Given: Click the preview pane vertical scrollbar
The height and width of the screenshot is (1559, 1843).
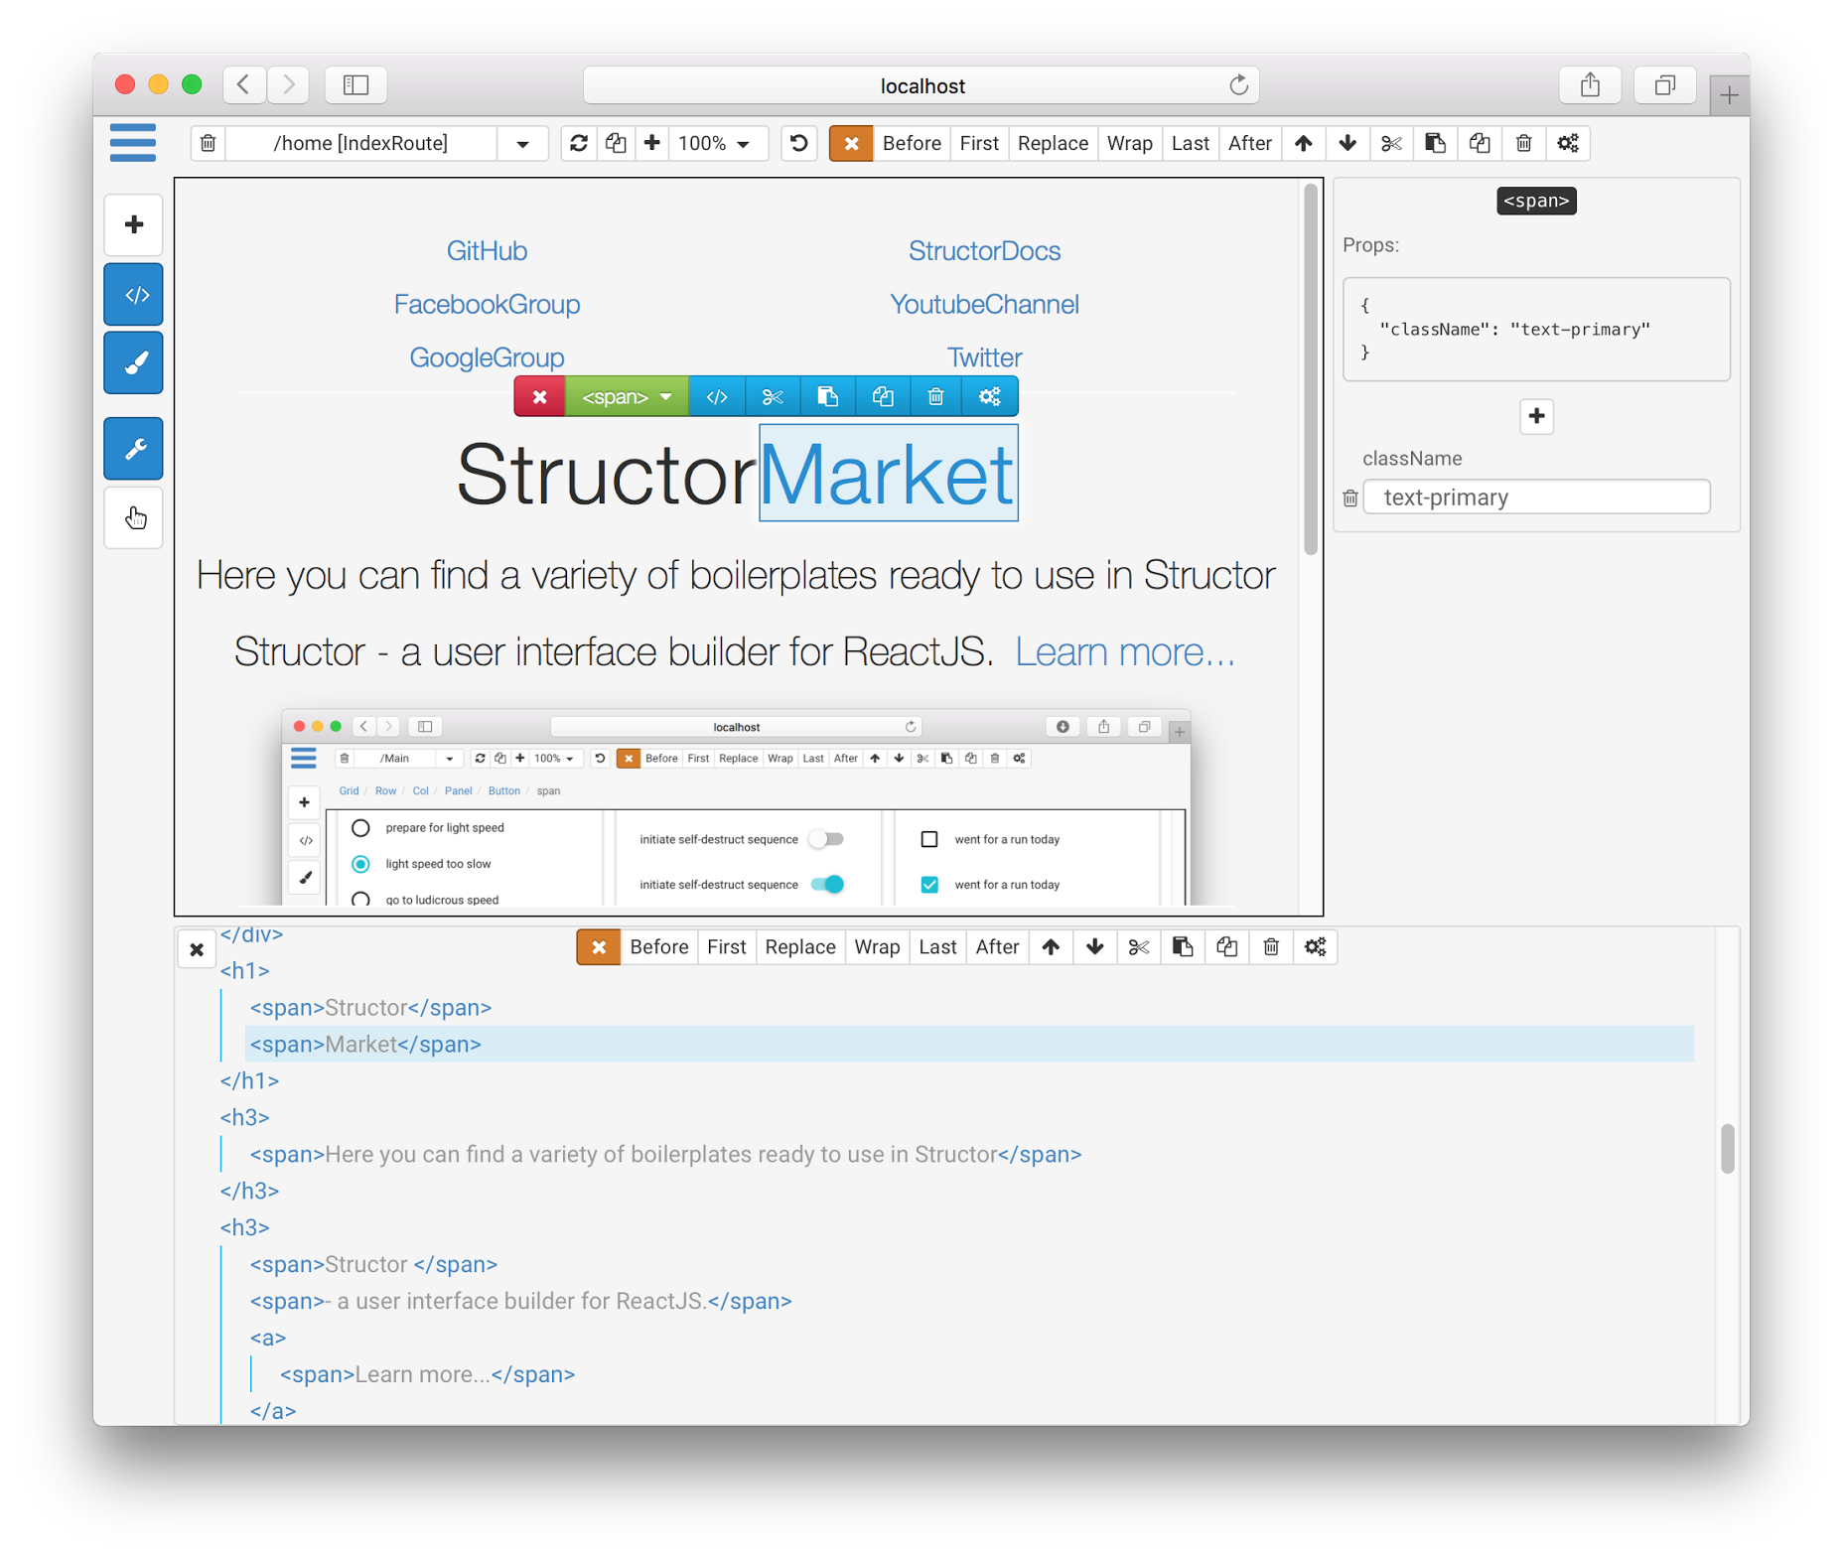Looking at the screenshot, I should [1311, 369].
